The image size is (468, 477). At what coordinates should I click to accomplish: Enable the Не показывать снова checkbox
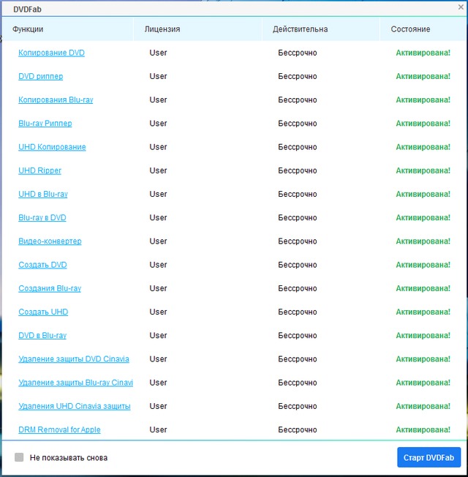pos(19,457)
